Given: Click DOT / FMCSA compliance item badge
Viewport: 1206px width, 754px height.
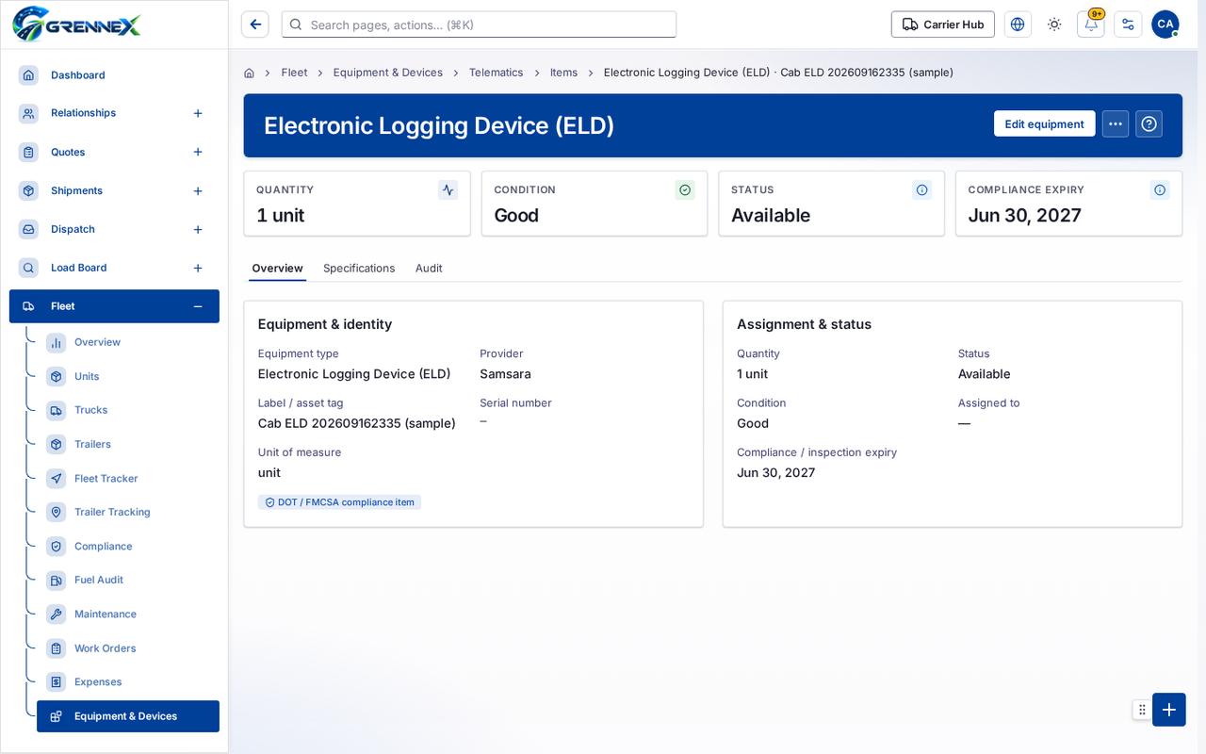Looking at the screenshot, I should [339, 502].
